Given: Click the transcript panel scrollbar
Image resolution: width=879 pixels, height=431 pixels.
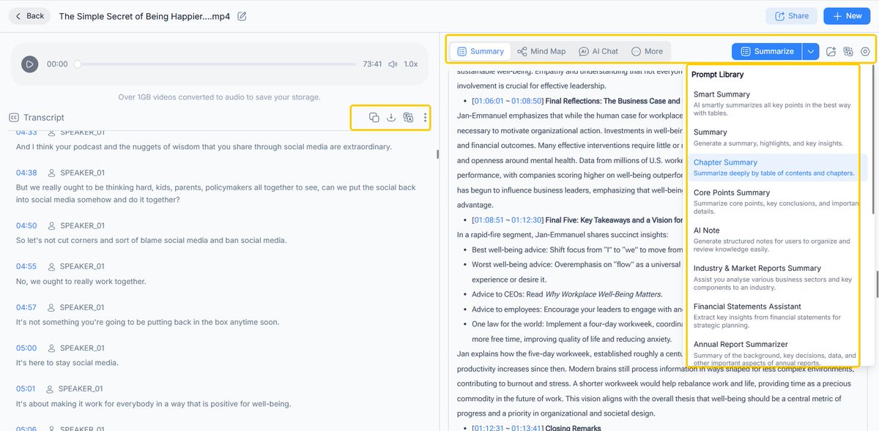Looking at the screenshot, I should (x=437, y=154).
